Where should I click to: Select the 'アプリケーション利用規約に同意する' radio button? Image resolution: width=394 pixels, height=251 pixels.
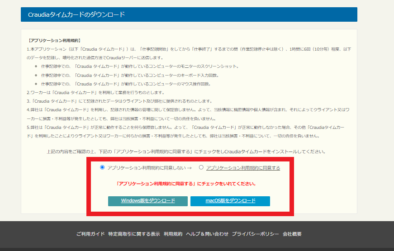201,167
